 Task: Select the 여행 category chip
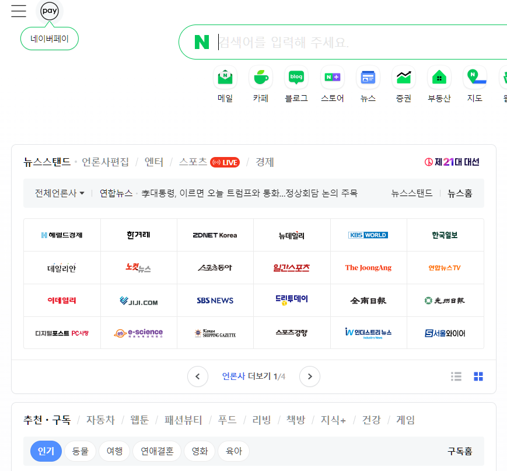pos(114,451)
